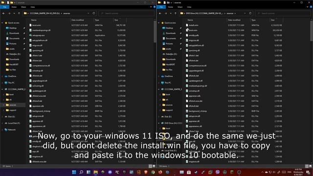
Task: Click This PC icon in right sidebar
Action: (x=162, y=83)
